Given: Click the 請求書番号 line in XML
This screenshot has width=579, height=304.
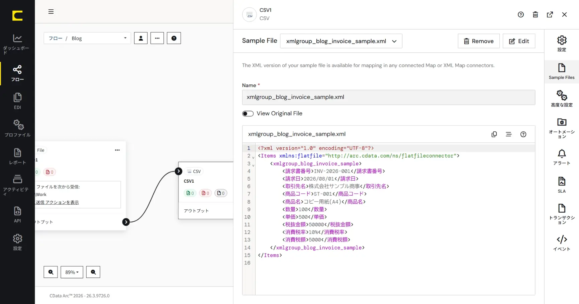Looking at the screenshot, I should point(334,171).
